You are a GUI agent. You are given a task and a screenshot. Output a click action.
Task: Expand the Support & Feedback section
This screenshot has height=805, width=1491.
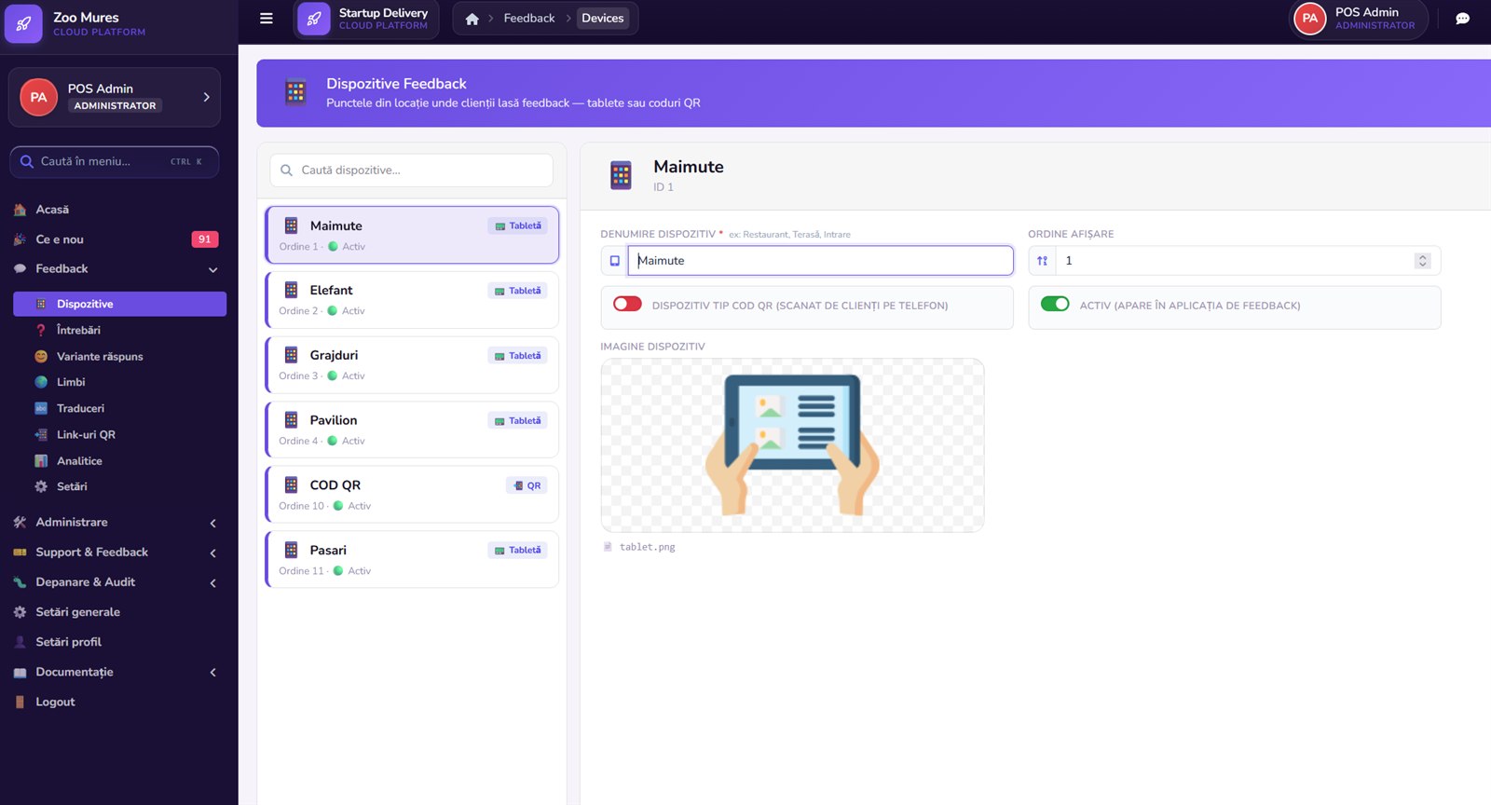pos(213,553)
